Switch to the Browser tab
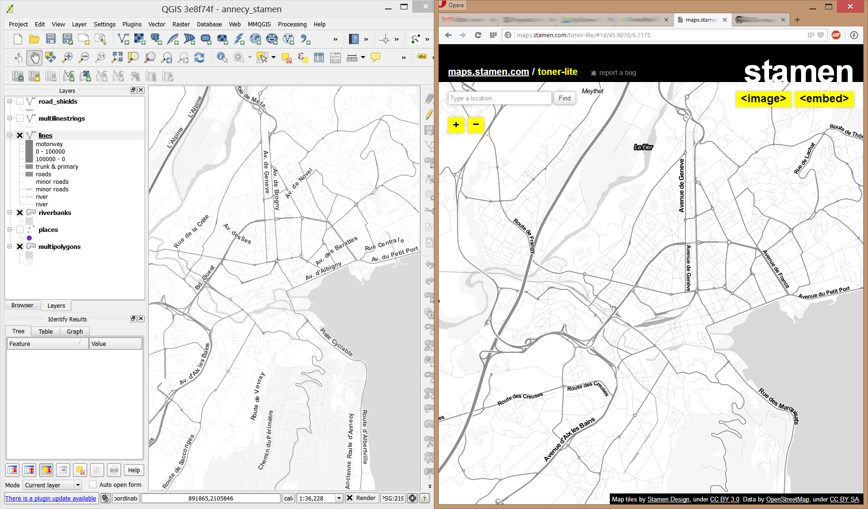This screenshot has width=868, height=509. point(22,305)
